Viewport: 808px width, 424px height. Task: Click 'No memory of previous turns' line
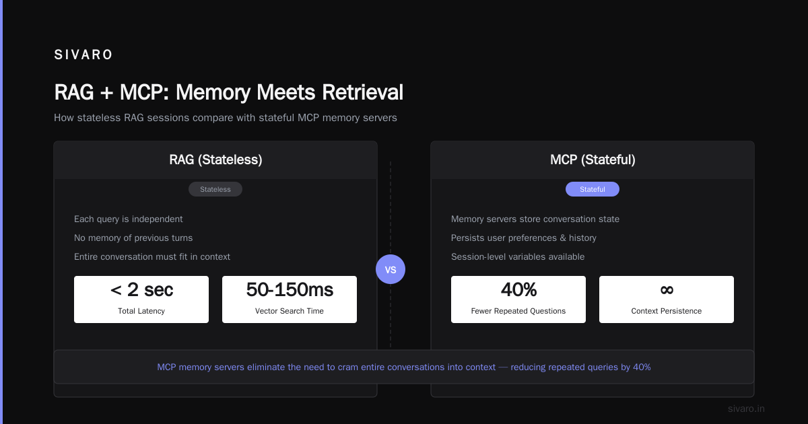click(133, 238)
